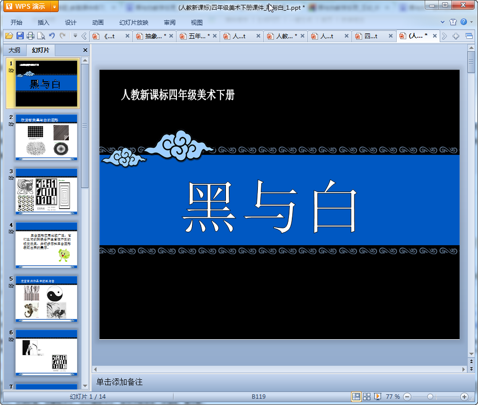Show more document tabs with the right chevron
Screen dimensions: 478x405
pos(445,36)
